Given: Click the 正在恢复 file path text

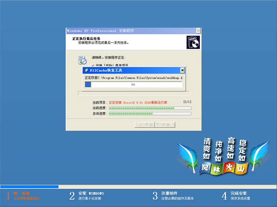Looking at the screenshot, I should coord(134,78).
